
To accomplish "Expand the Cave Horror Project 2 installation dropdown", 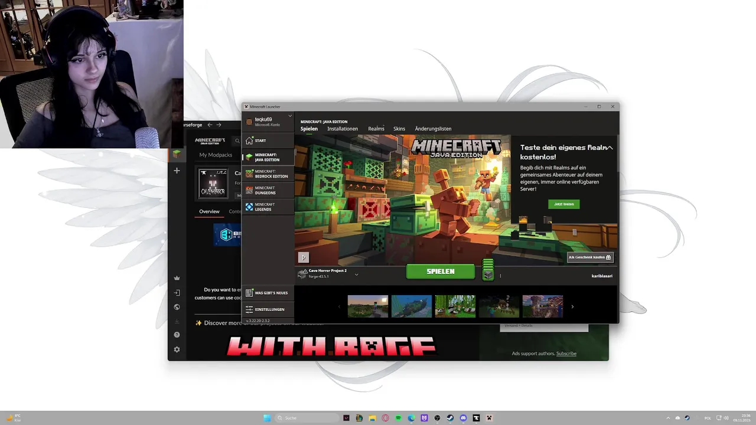I will [x=356, y=274].
